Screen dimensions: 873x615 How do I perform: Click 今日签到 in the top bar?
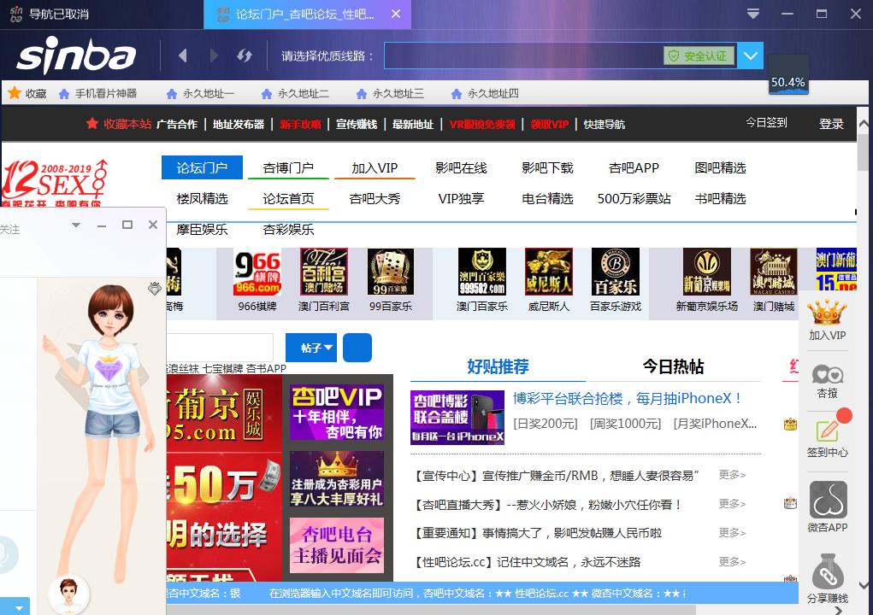[x=767, y=122]
